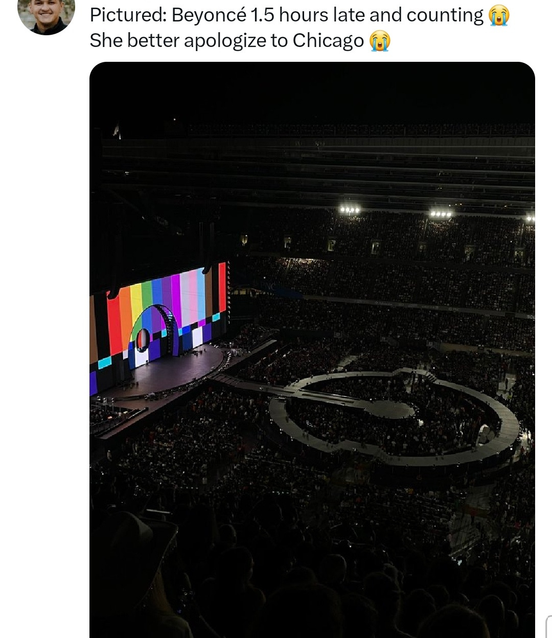Screen dimensions: 552x638
Task: Click the leftmost stadium floodlights in photo
Action: pyautogui.click(x=350, y=209)
